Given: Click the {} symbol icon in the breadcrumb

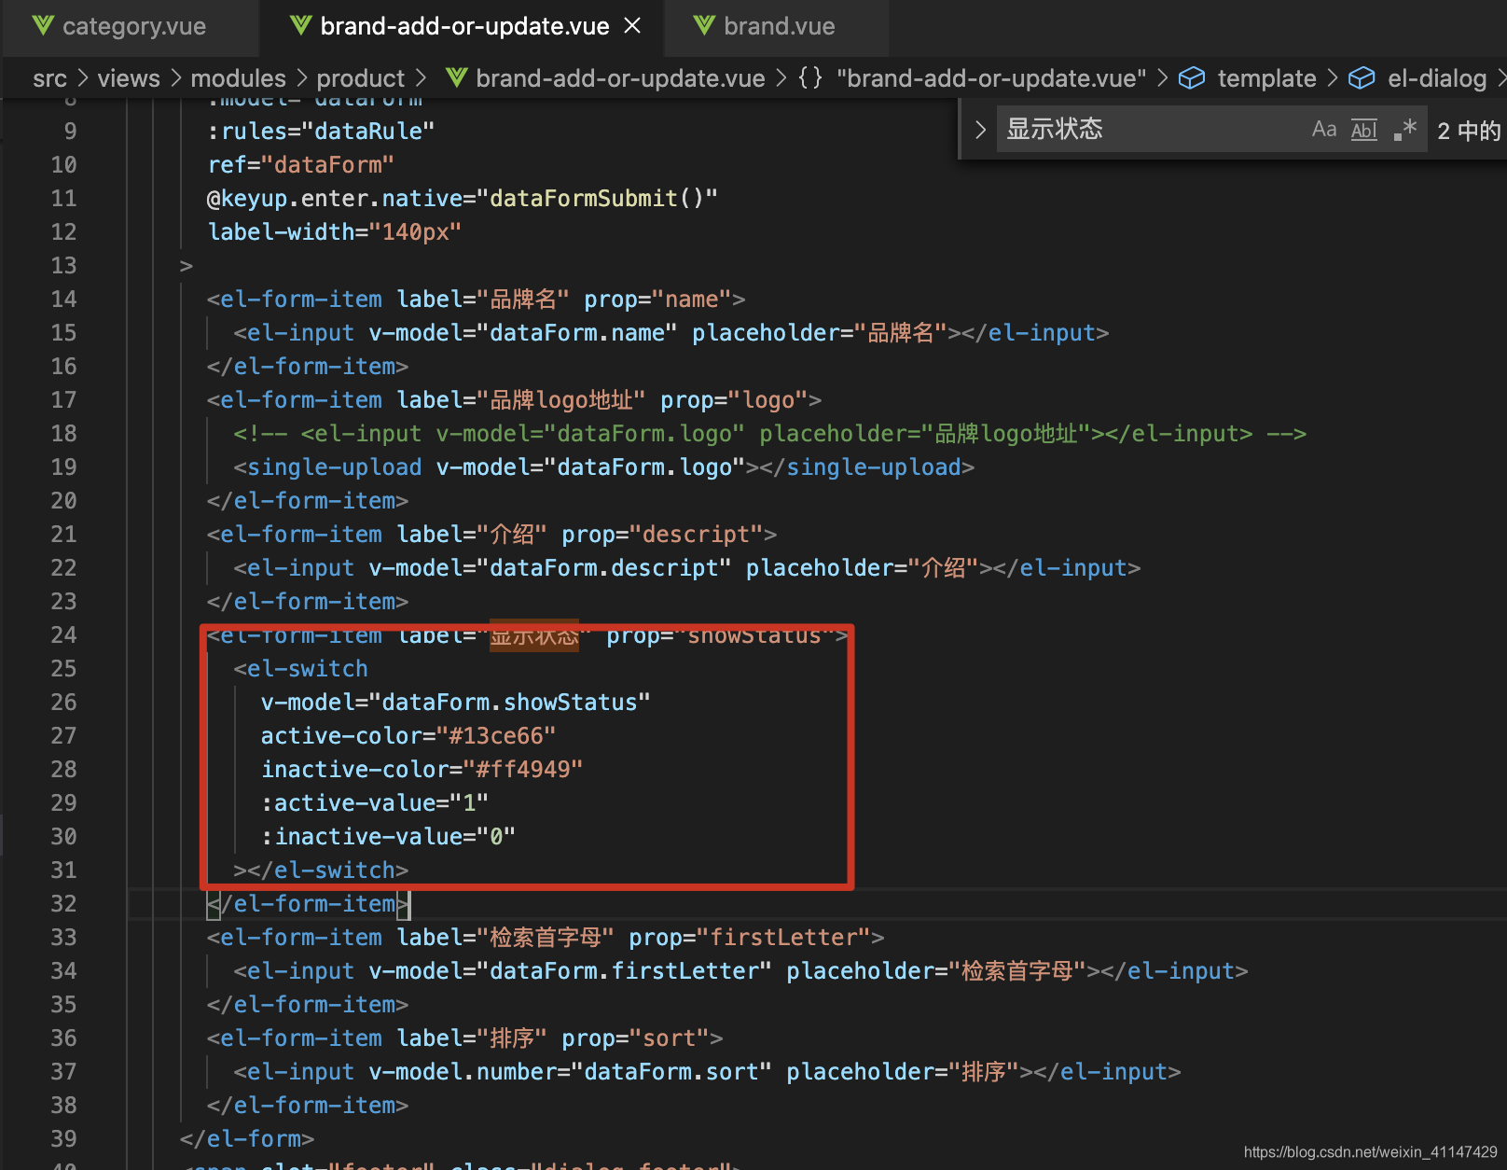Looking at the screenshot, I should [x=809, y=78].
